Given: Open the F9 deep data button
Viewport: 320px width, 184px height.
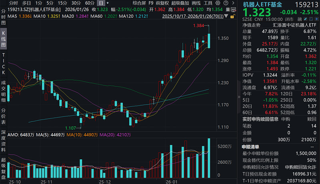Looking at the screenshot, I should [151, 3].
